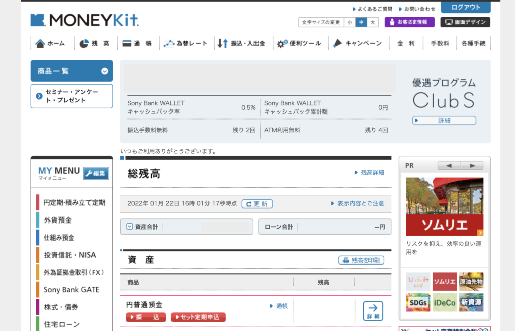This screenshot has width=515, height=331.
Task: Select the small ソムリエ PR thumbnail
Action: point(445,281)
